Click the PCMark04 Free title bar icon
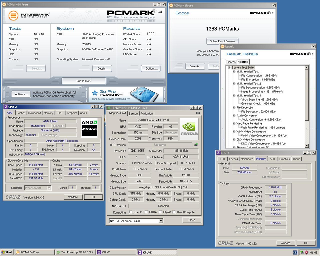320x256 pixels. (x=4, y=4)
